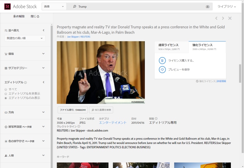Click info icon beside クレジットライン
The height and width of the screenshot is (168, 244).
pos(79,126)
